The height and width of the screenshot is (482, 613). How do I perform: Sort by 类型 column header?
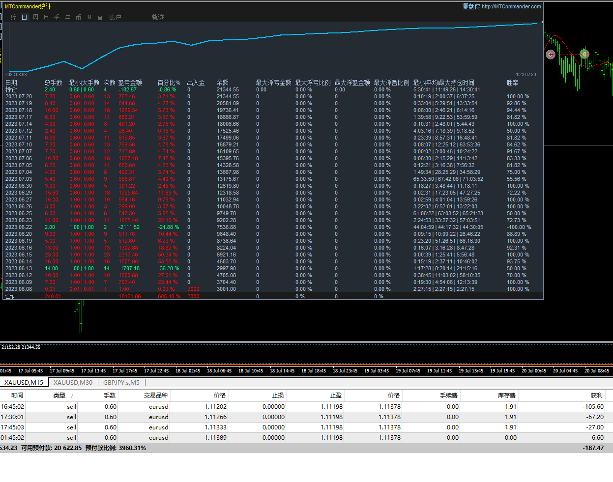59,396
